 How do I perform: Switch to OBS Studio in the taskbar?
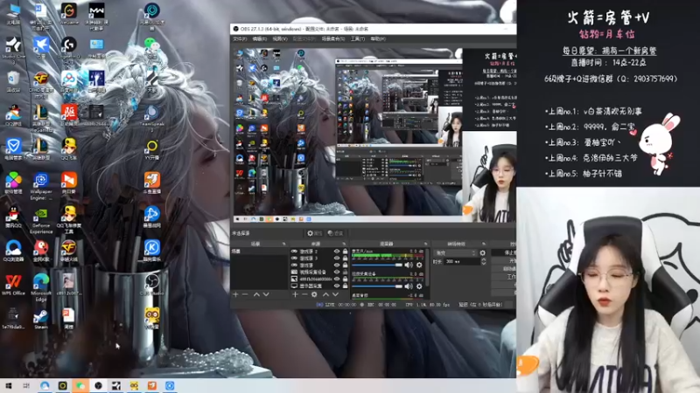point(98,386)
